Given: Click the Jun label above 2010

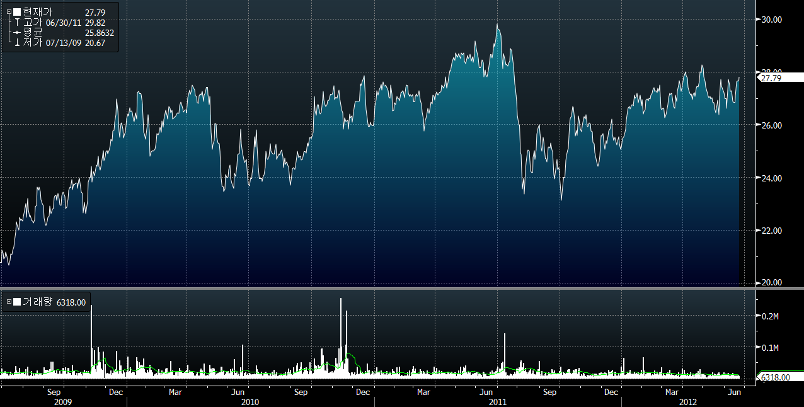Looking at the screenshot, I should point(238,392).
